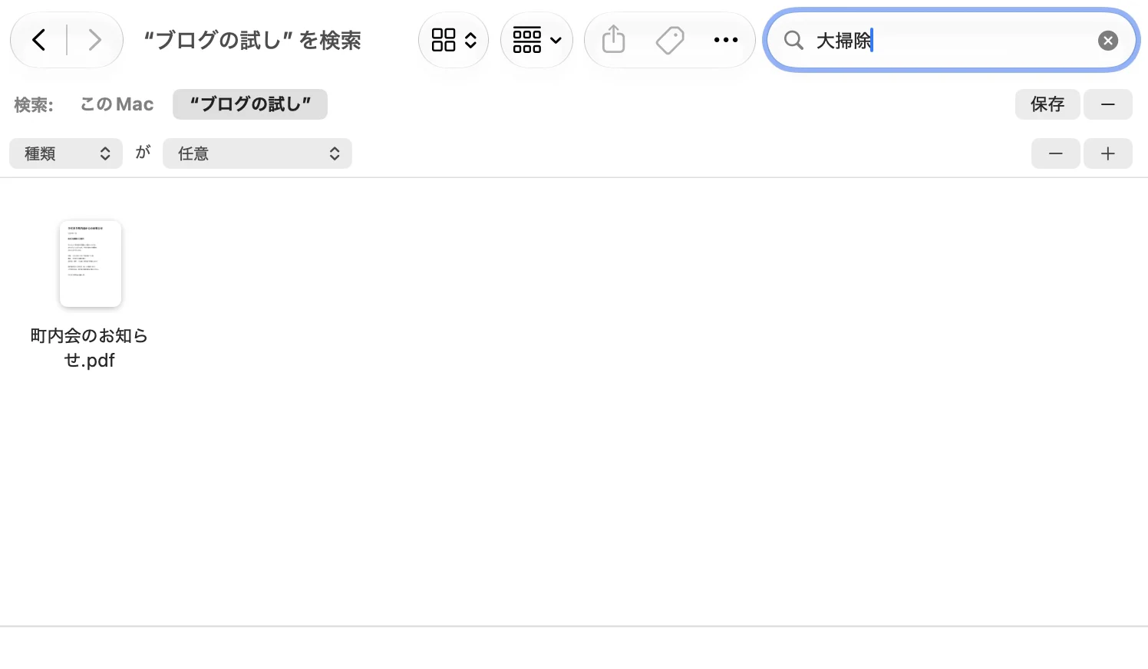
Task: Open the 任意 value dropdown
Action: pyautogui.click(x=257, y=153)
